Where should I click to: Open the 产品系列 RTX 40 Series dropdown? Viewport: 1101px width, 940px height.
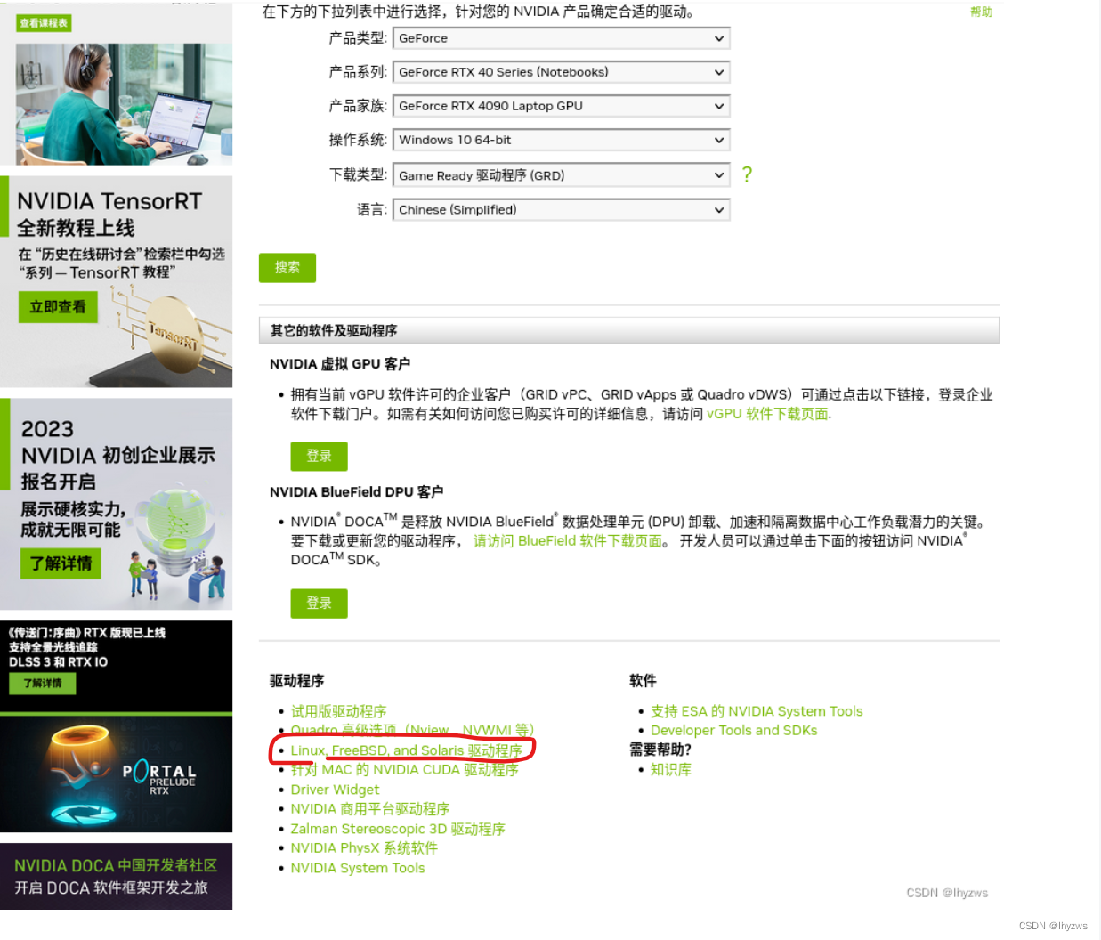(x=561, y=72)
